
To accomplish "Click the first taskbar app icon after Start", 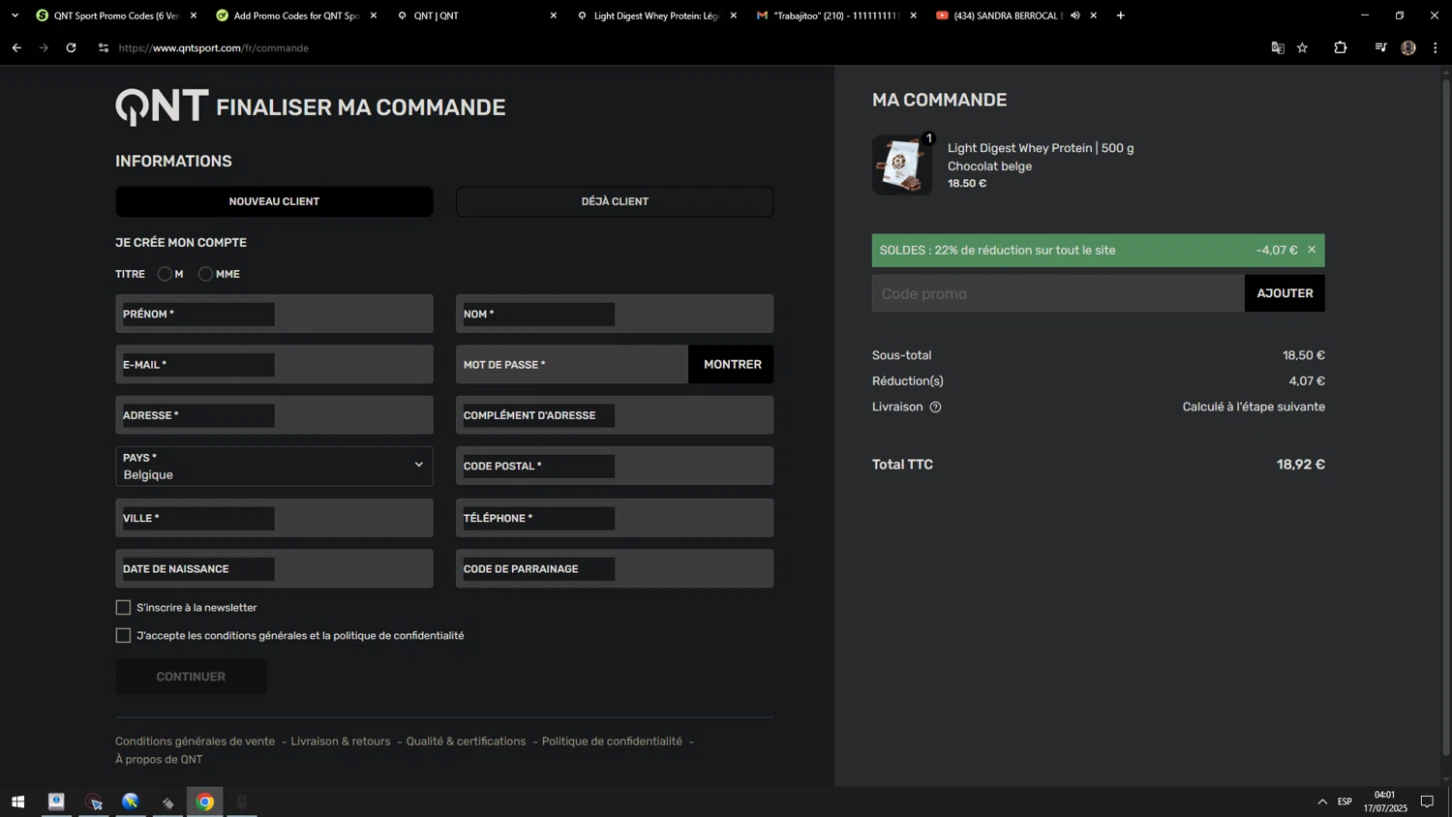I will [56, 802].
